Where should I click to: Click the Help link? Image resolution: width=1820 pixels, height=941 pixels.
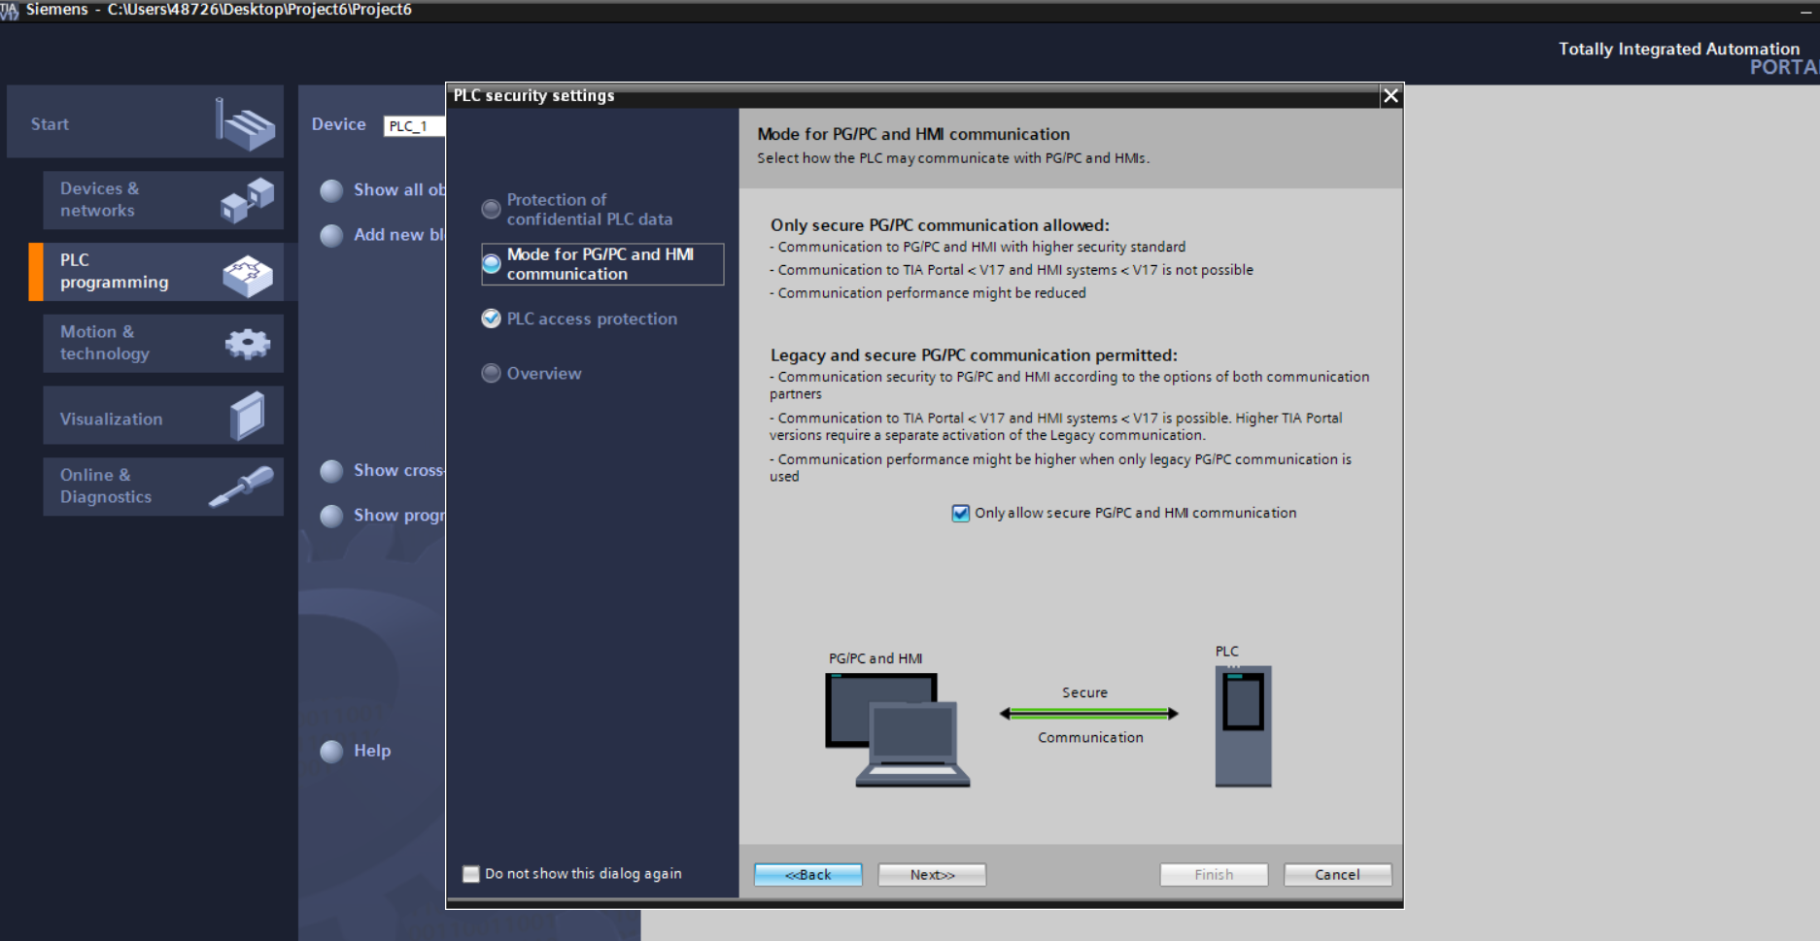click(x=372, y=751)
